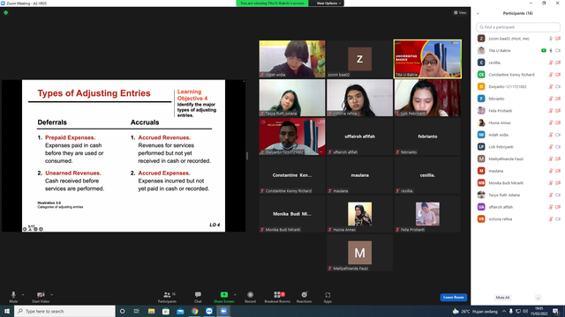Open the more options ellipsis beside Mute All
Viewport: 565px width, 317px height.
[538, 298]
